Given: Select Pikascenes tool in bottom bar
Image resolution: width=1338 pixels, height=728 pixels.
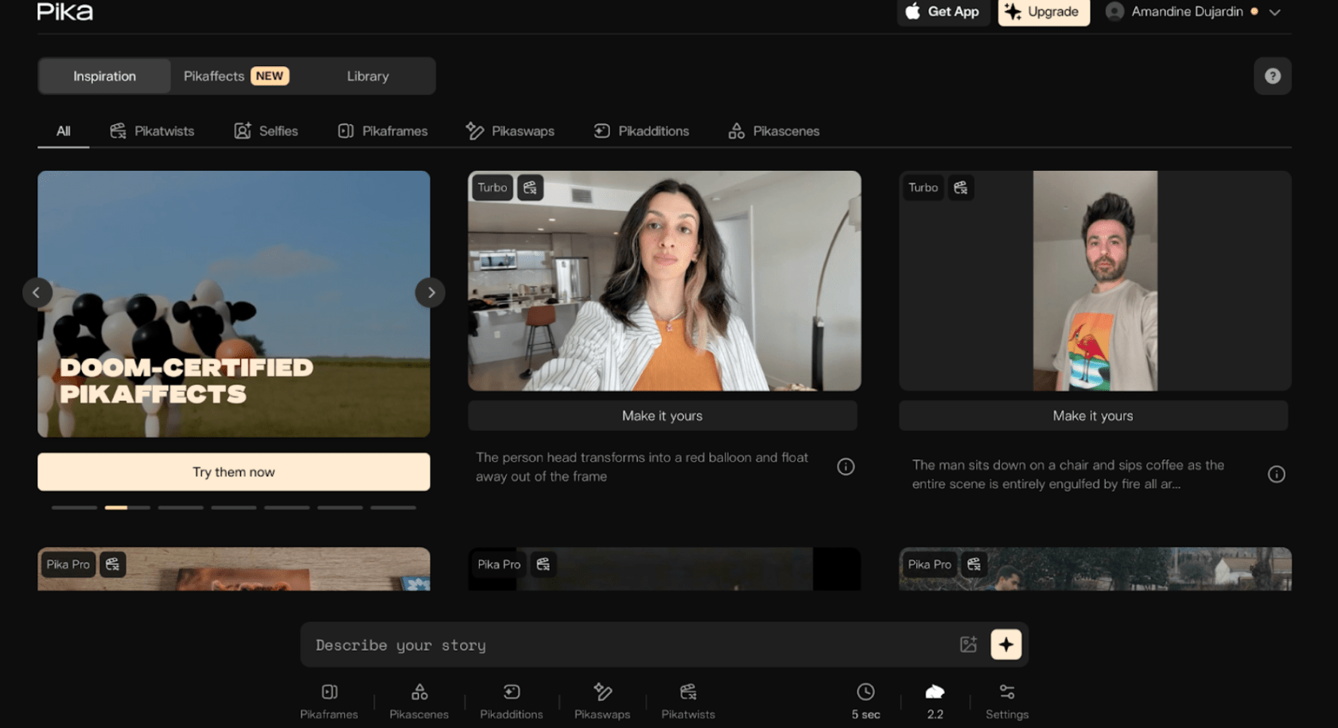Looking at the screenshot, I should [x=419, y=702].
